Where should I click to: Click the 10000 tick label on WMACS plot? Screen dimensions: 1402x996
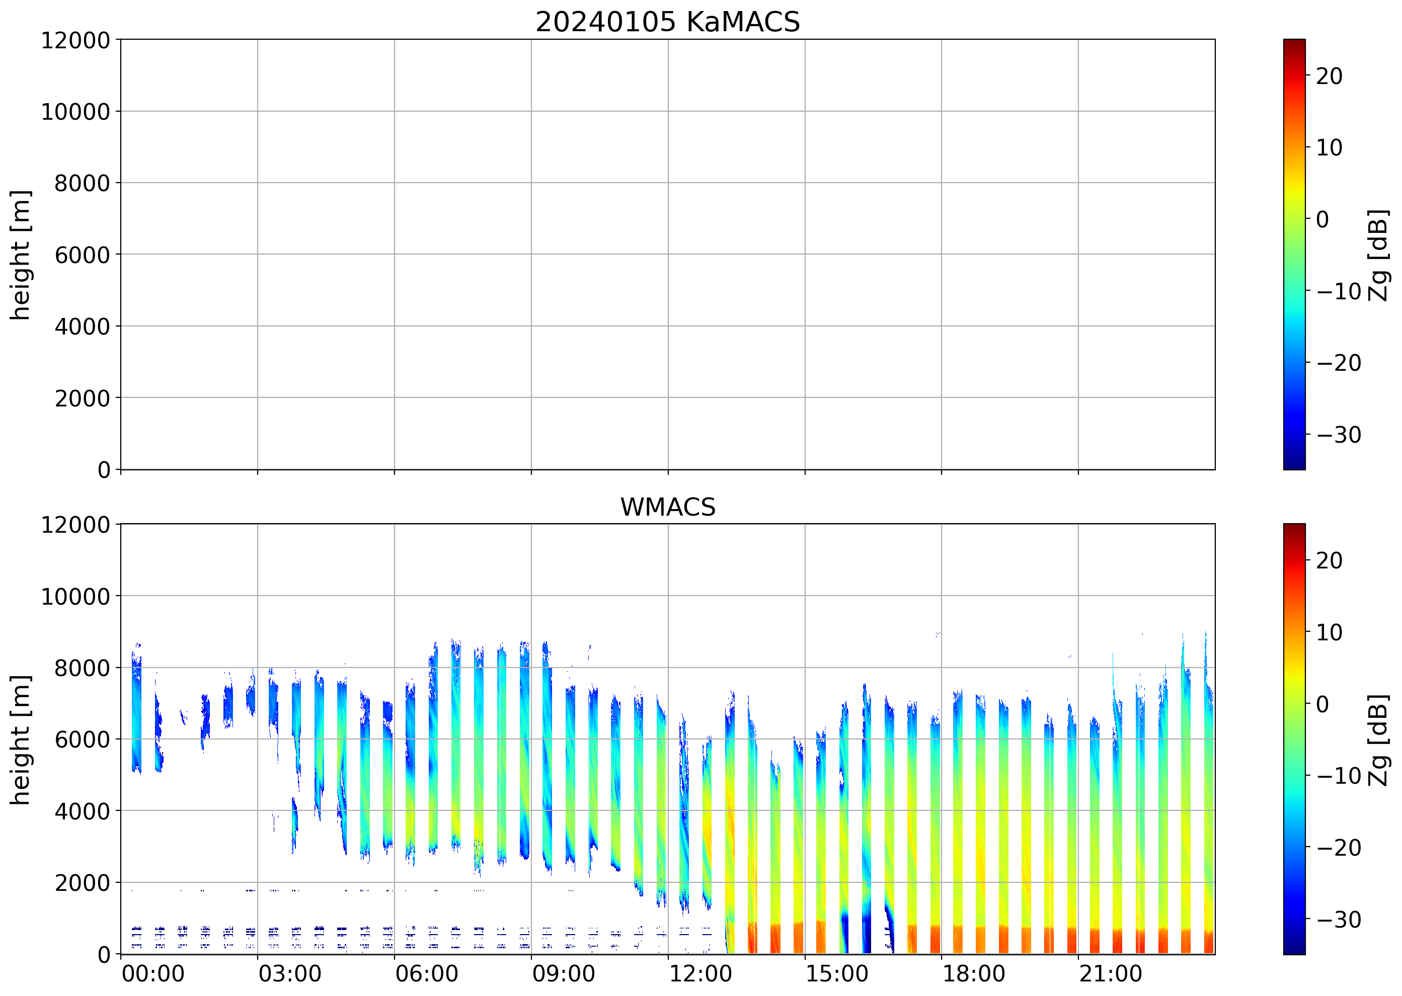[x=75, y=596]
